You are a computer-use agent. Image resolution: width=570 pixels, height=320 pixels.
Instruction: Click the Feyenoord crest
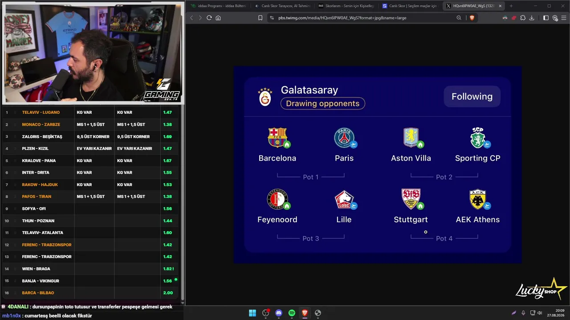(x=277, y=199)
